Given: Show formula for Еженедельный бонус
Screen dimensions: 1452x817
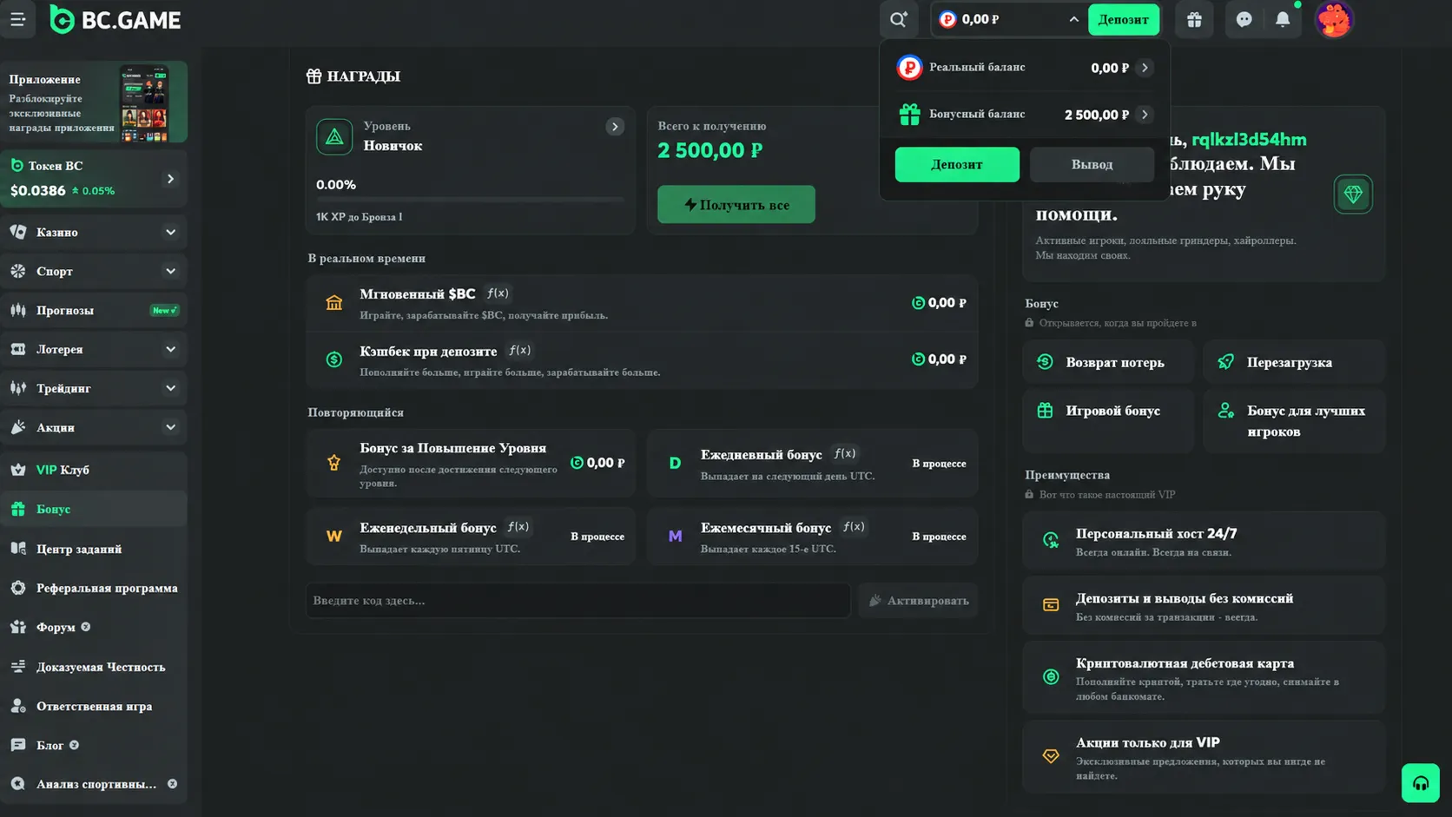Looking at the screenshot, I should click(x=518, y=527).
